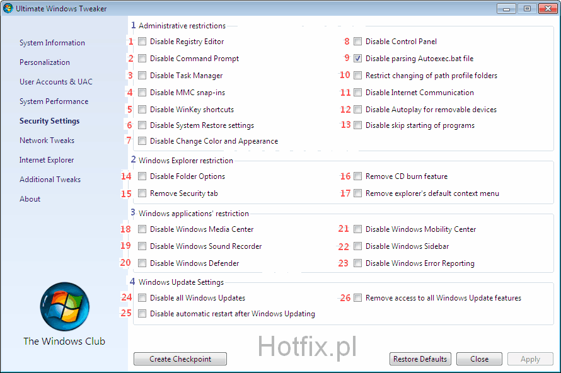Screen dimensions: 561x373
Task: Click the Windows logo orb in sidebar
Action: [x=64, y=307]
